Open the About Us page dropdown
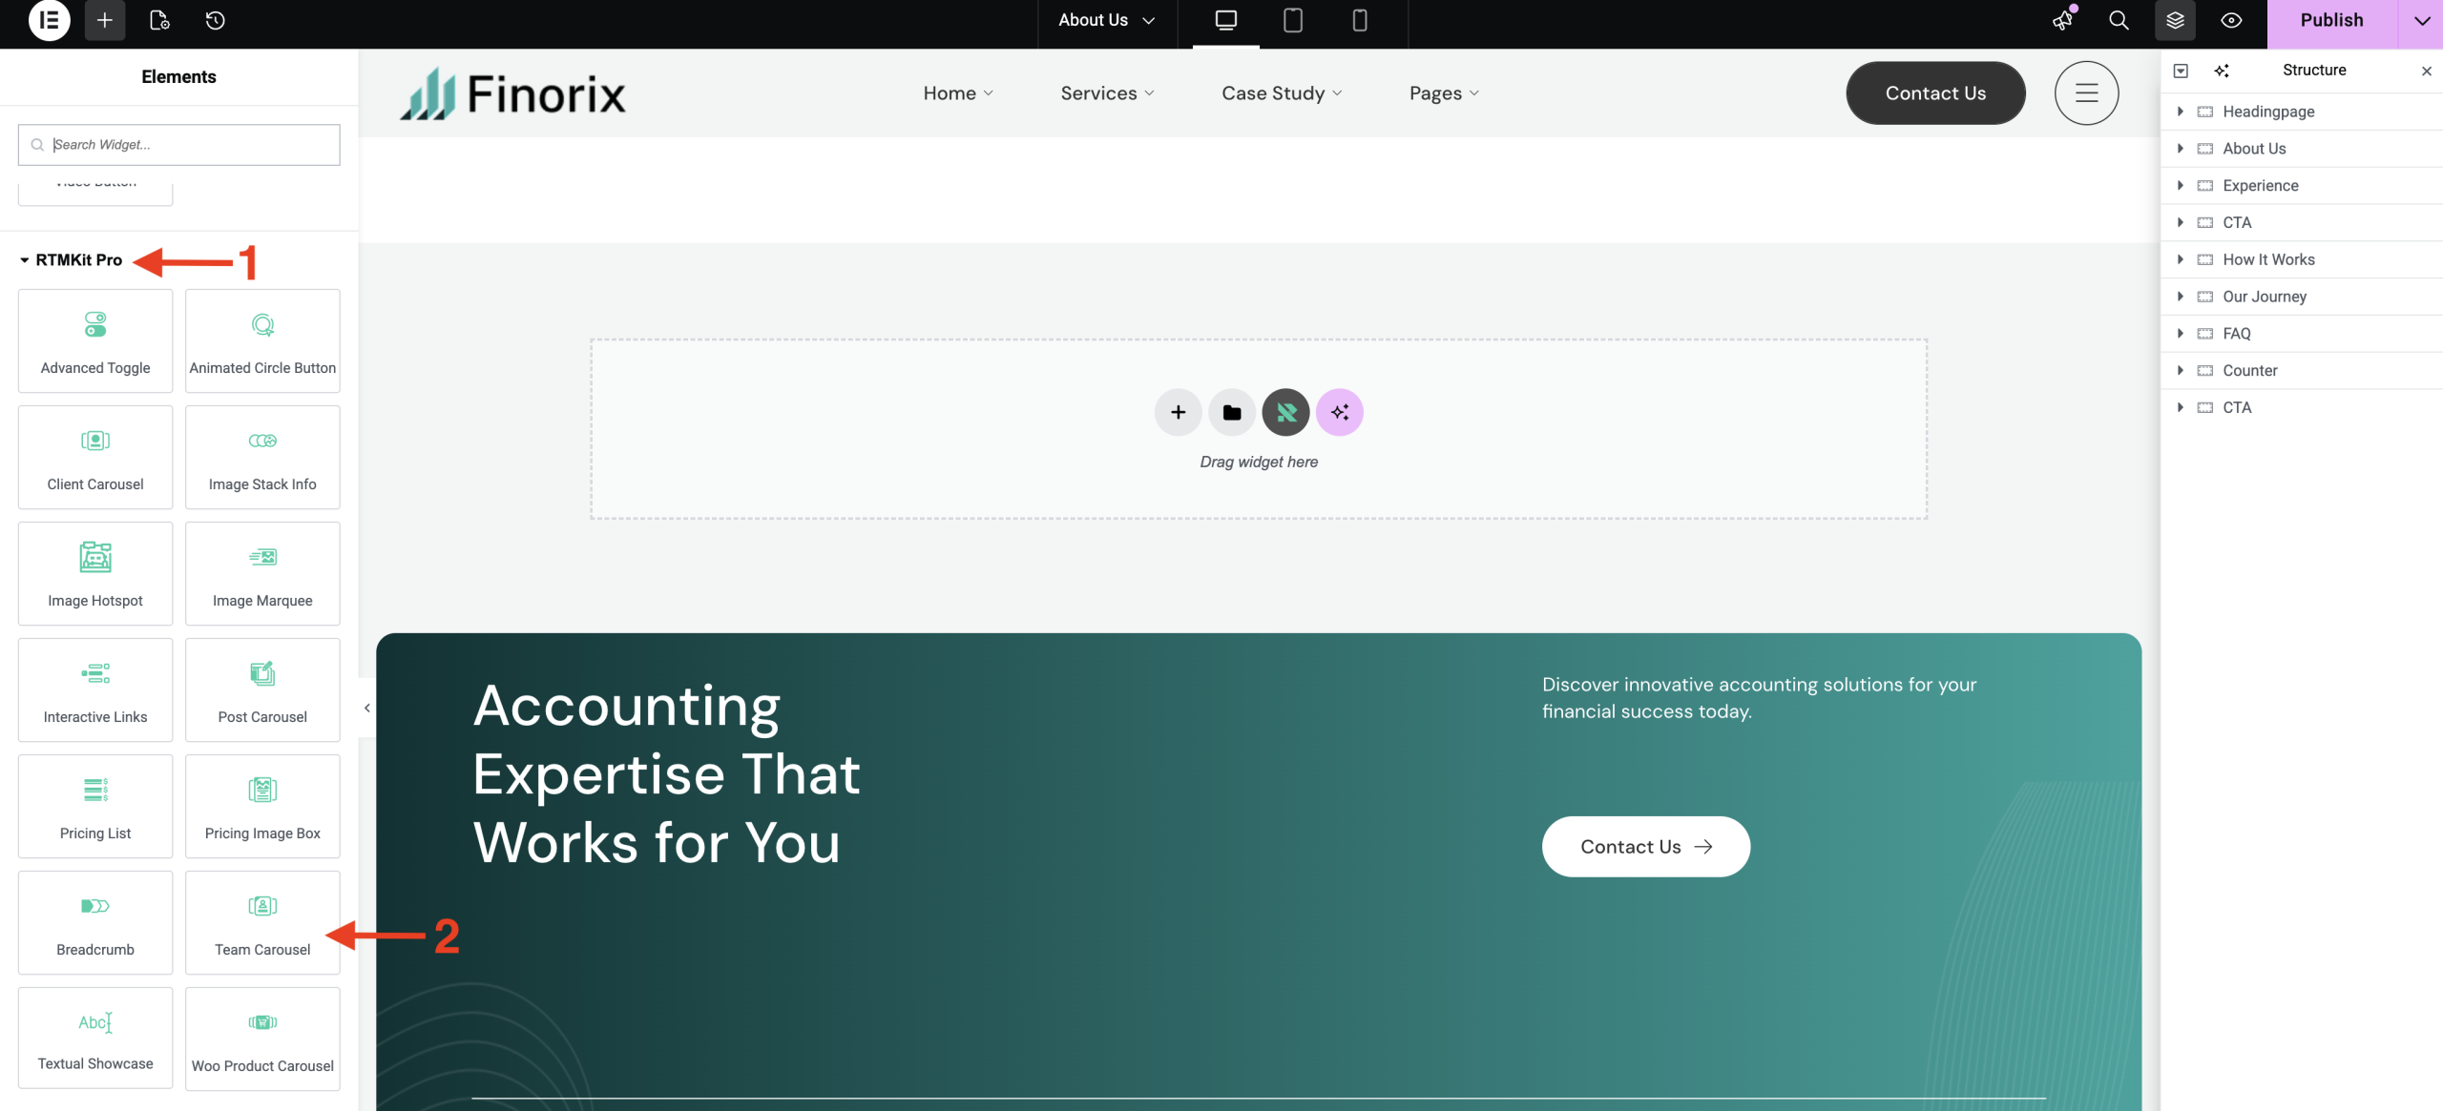Screen dimensions: 2443x1111 coord(1107,20)
